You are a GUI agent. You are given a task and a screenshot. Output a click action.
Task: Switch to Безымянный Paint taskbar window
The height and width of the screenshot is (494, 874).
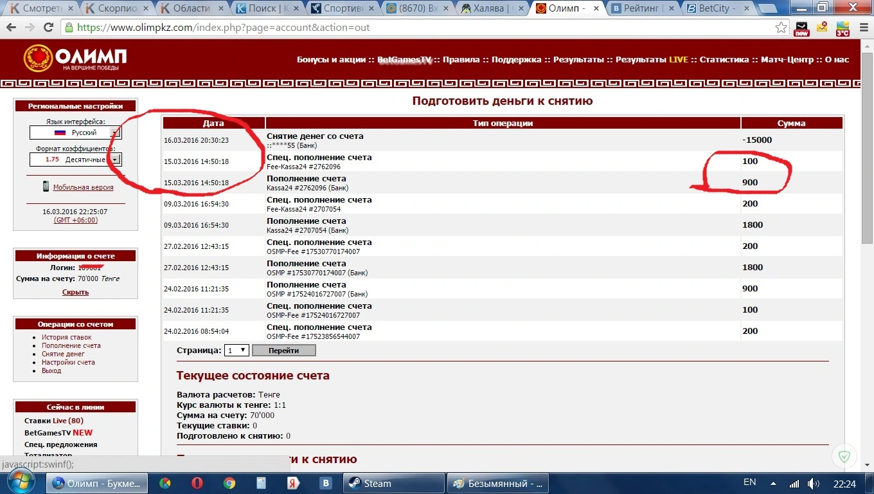[499, 483]
